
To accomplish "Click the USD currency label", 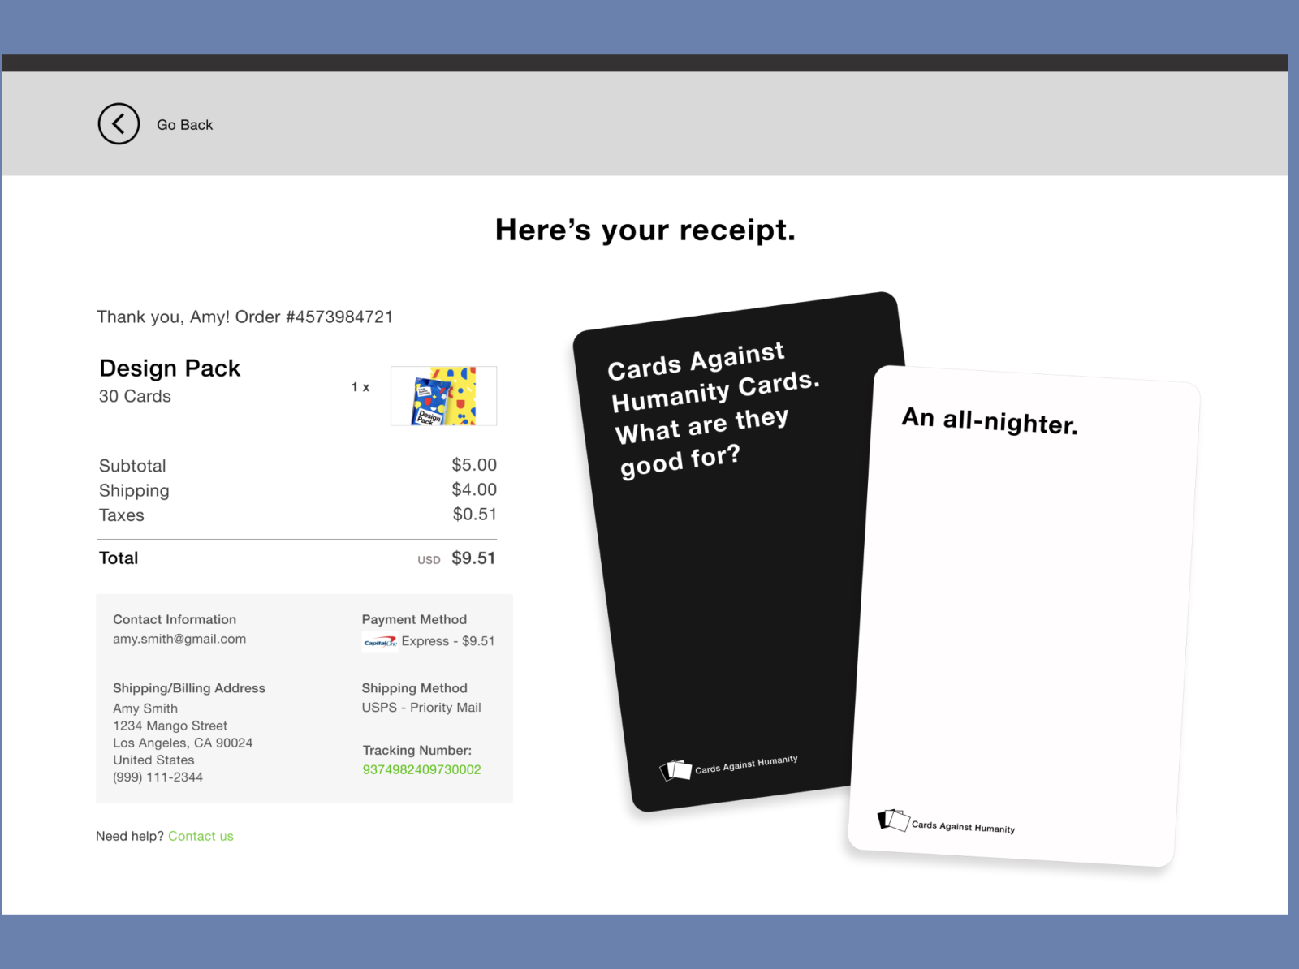I will 429,560.
